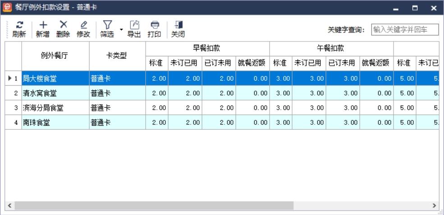Viewport: 444px width, 215px height.
Task: Focus the 关键字查询 search input field
Action: coord(405,30)
